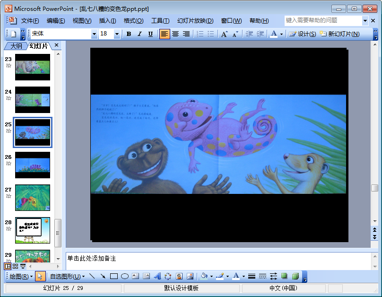Open the 编辑(E) menu
382x297 pixels.
(56, 21)
